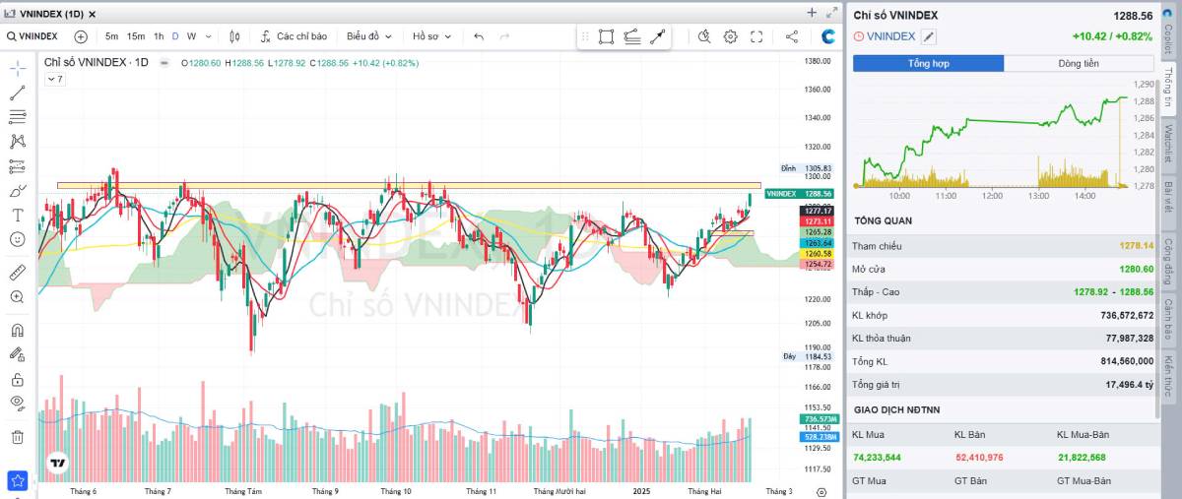Expand the indicator legend with 7 items

pyautogui.click(x=54, y=79)
